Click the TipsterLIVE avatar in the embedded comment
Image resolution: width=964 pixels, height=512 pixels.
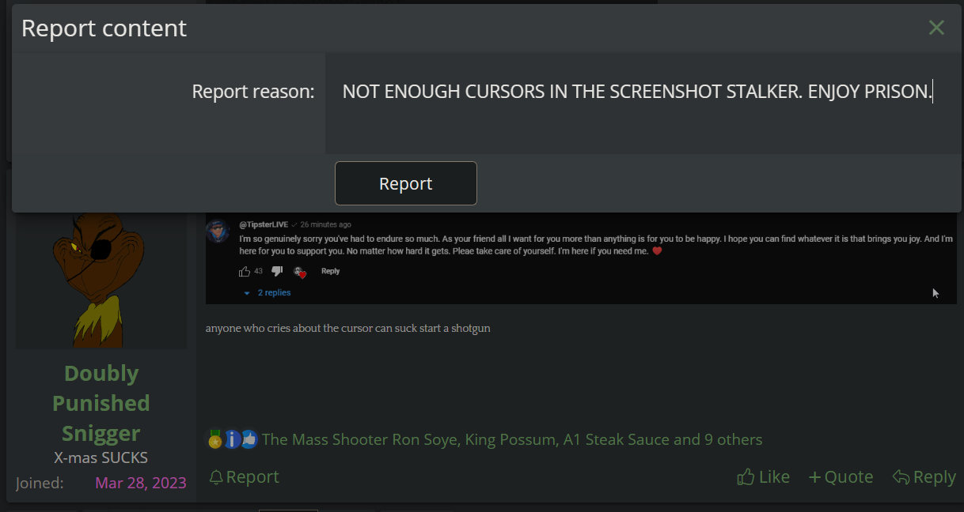218,232
